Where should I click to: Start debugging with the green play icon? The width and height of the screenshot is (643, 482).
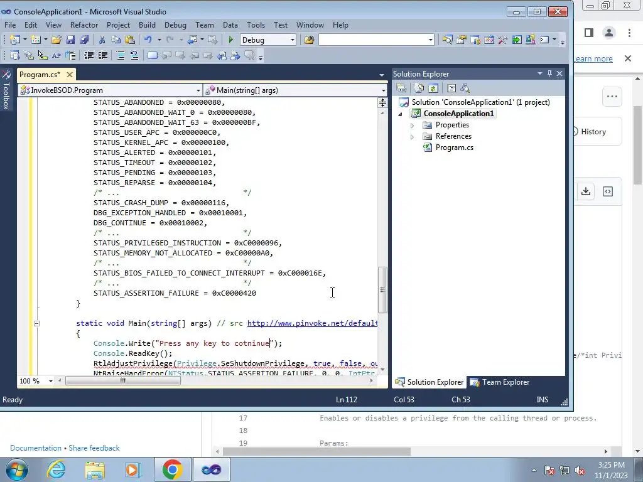pos(230,40)
